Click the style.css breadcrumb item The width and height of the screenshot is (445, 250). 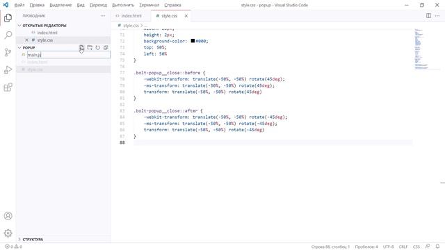tap(131, 26)
